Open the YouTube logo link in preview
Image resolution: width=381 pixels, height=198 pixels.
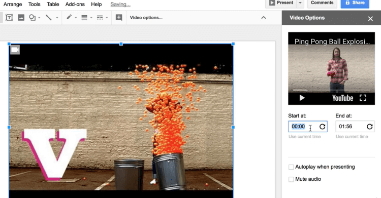click(342, 98)
